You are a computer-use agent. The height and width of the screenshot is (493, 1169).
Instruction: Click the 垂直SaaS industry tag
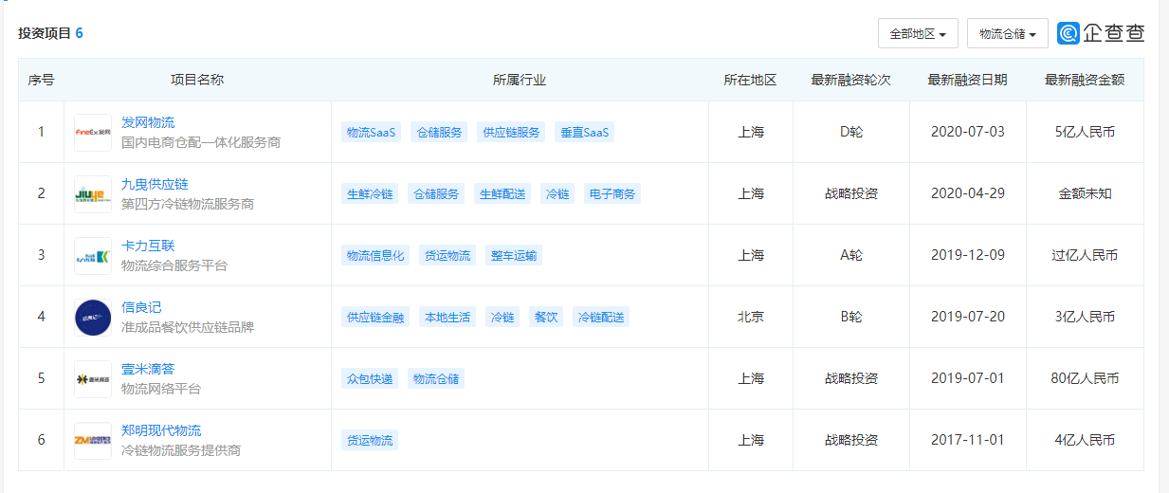pos(584,133)
